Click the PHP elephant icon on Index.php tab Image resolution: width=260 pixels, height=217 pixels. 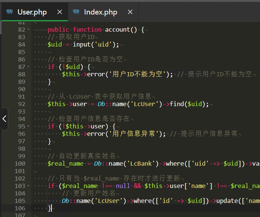76,12
